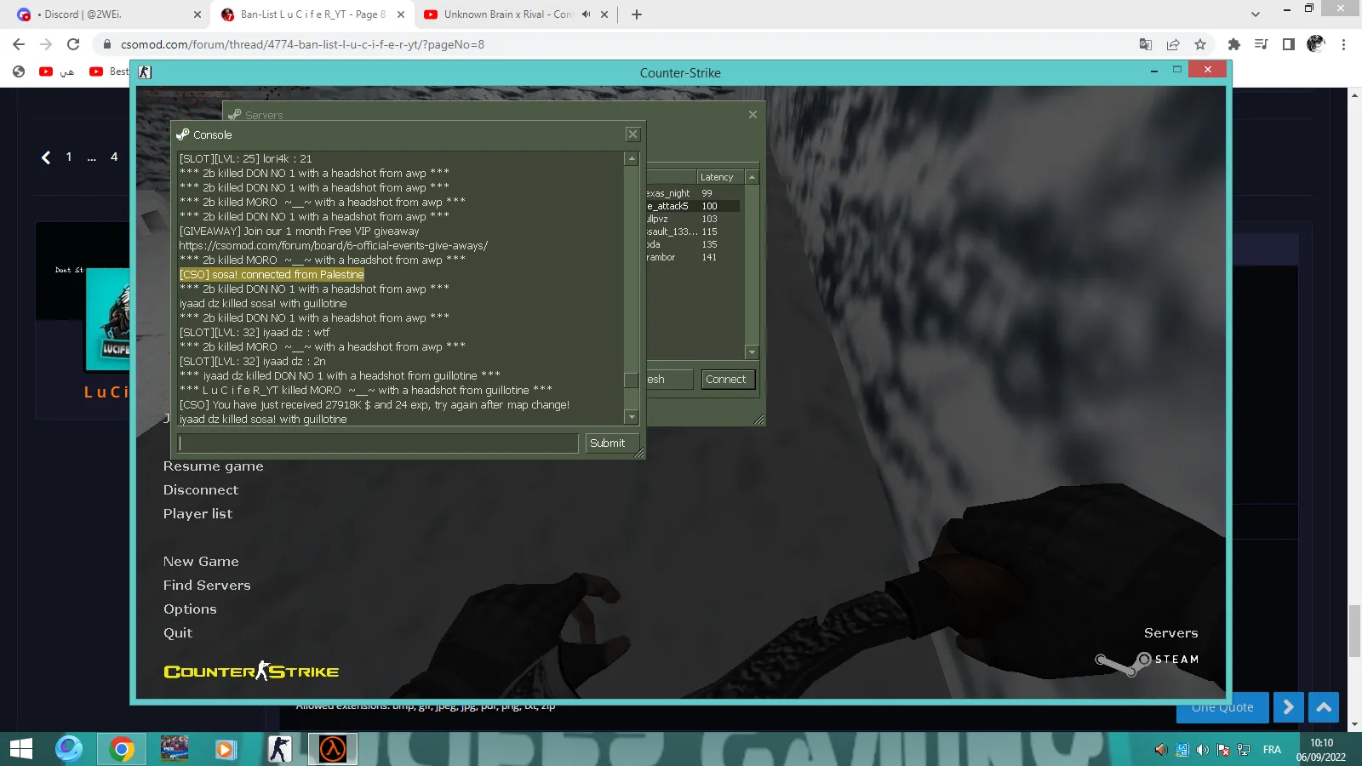Close the Console dialog

pos(632,134)
